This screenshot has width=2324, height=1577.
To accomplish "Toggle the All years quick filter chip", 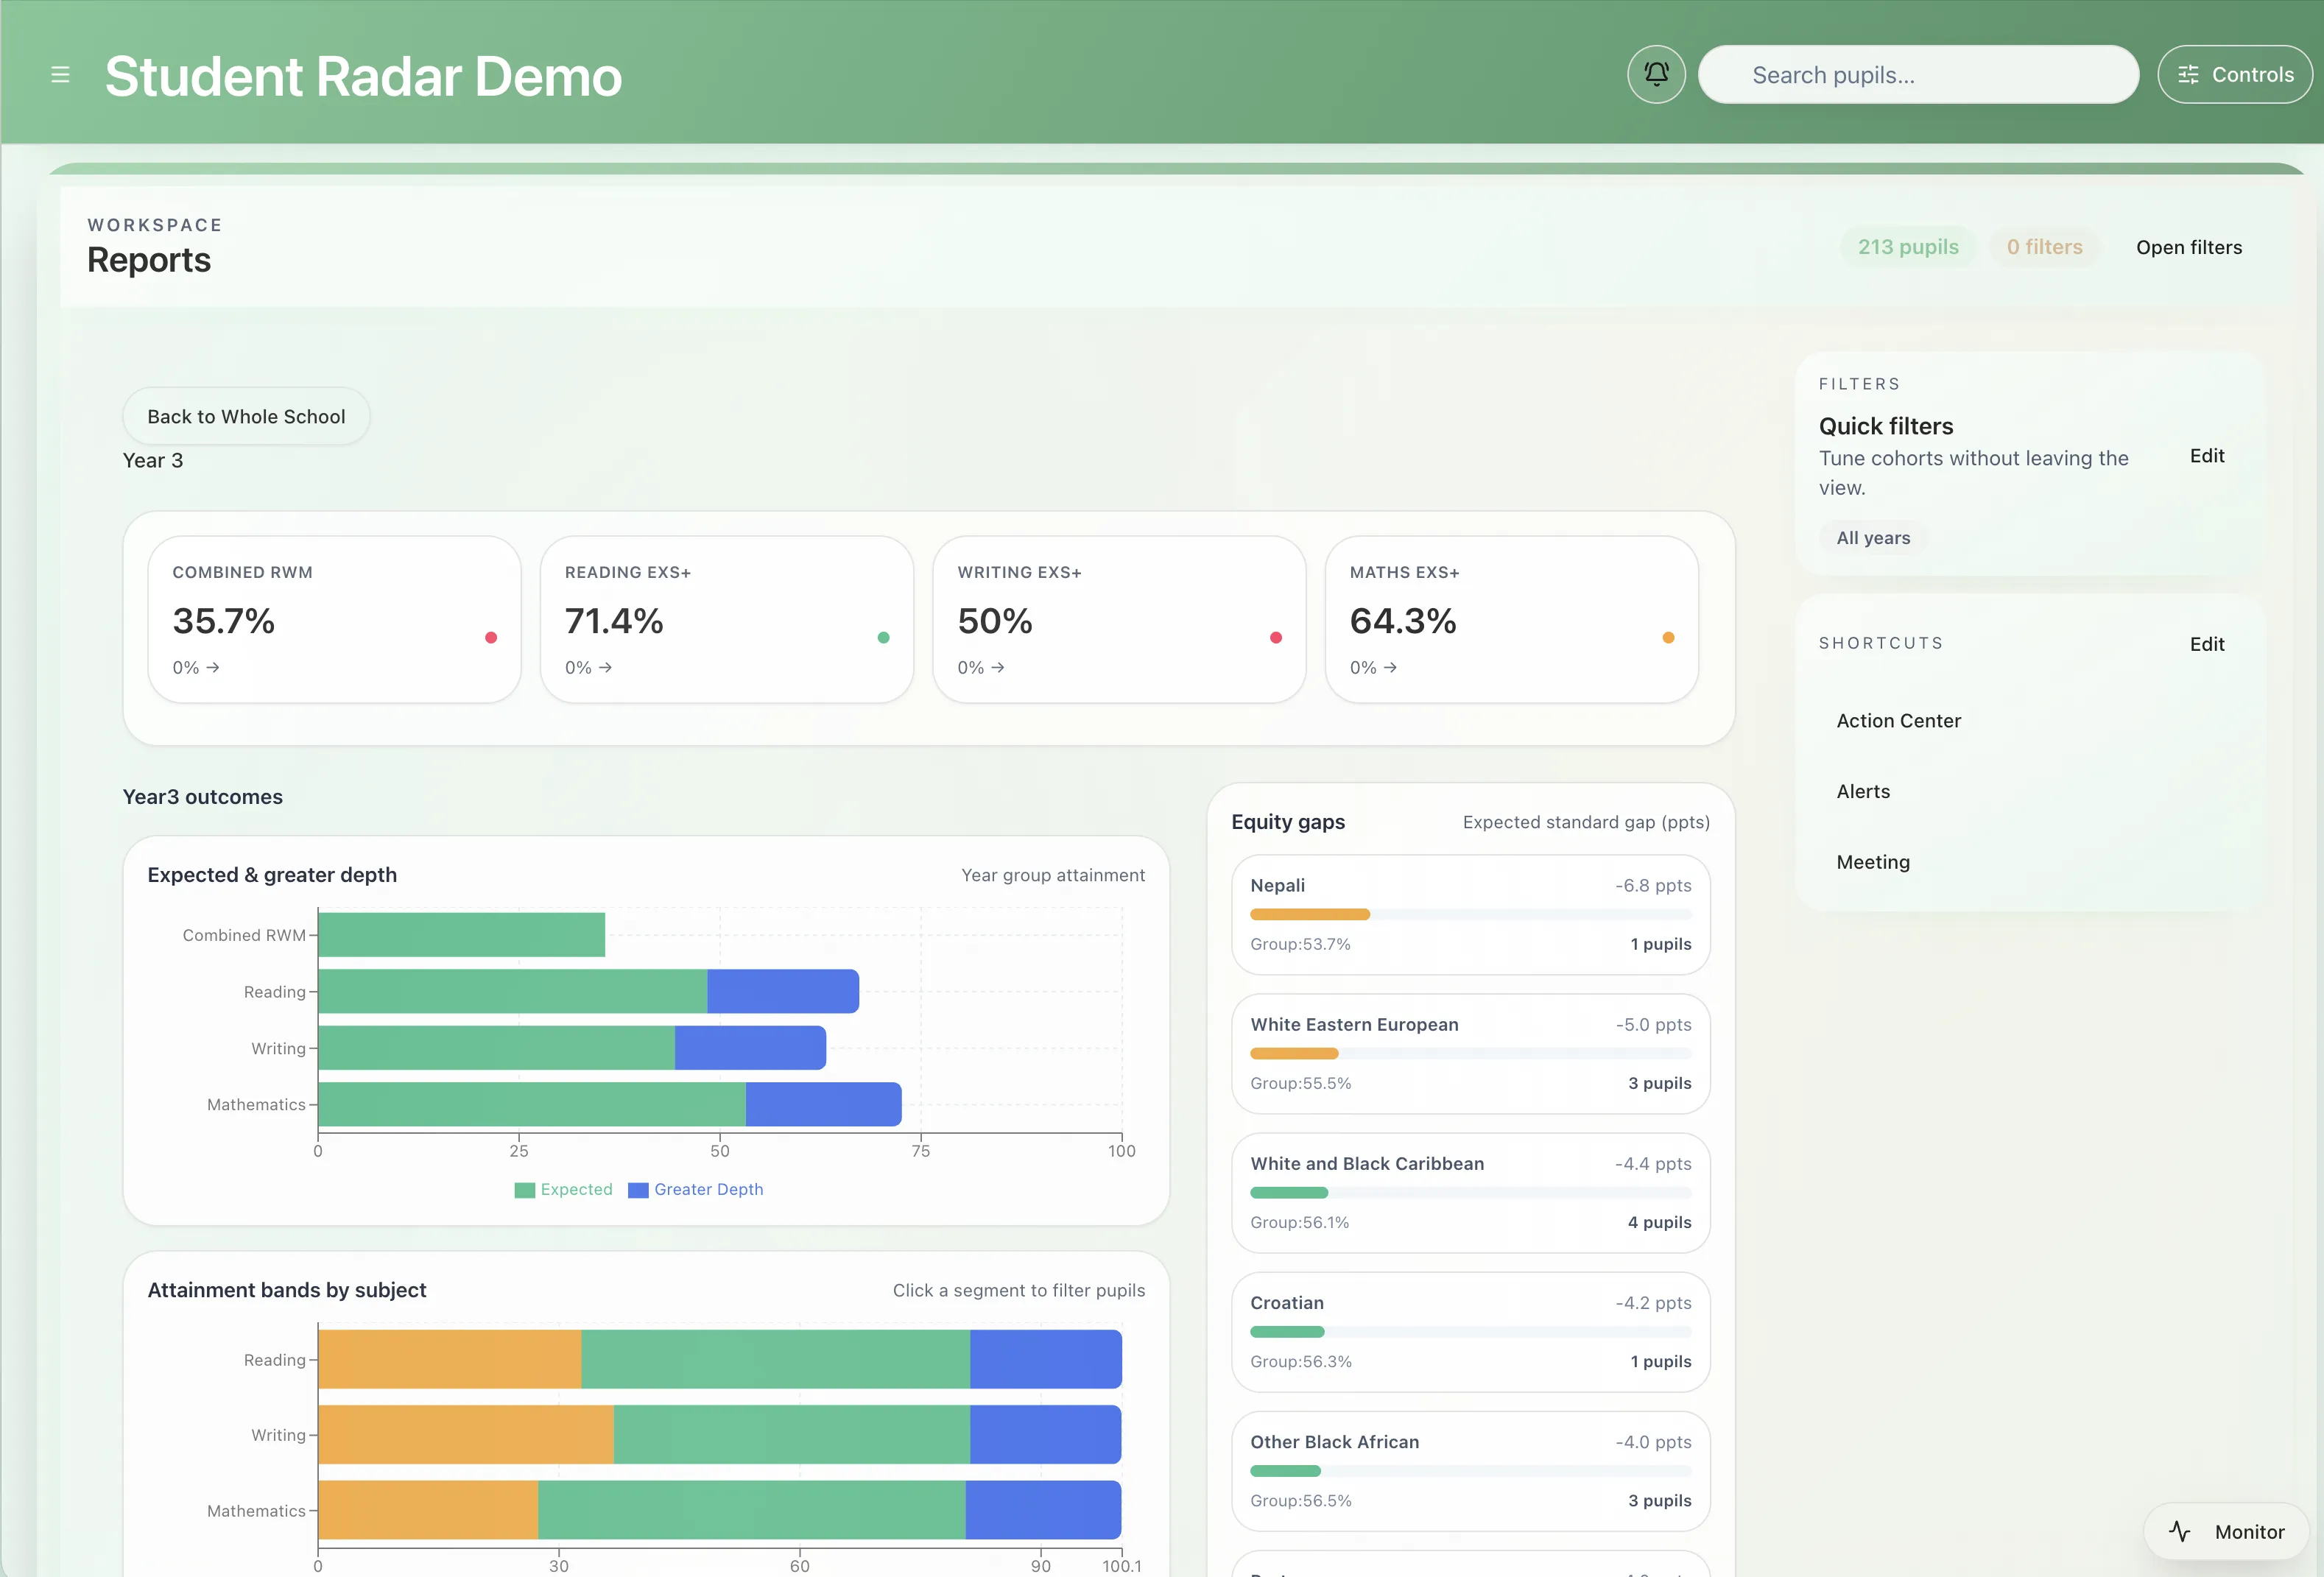I will coord(1873,537).
